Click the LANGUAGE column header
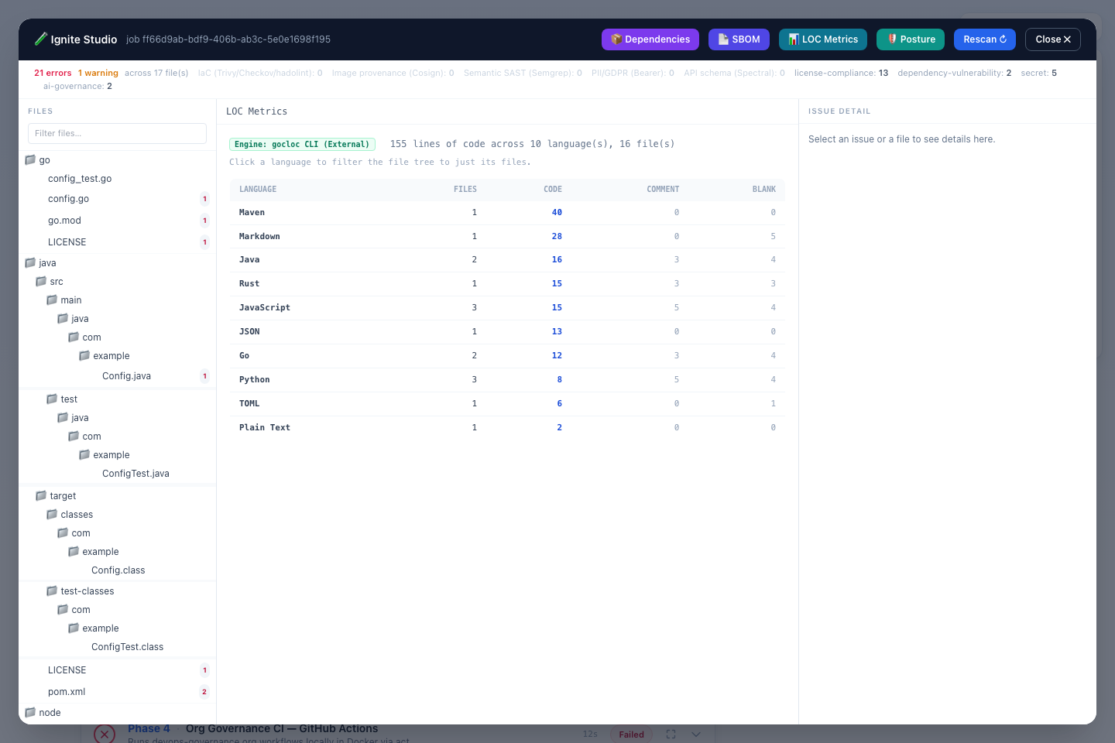The width and height of the screenshot is (1115, 743). 258,190
